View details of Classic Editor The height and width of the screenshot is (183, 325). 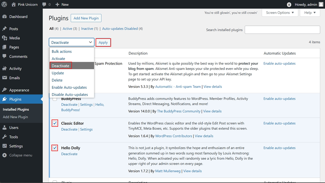204,136
